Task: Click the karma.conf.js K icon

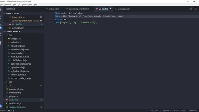Action: (x=7, y=103)
